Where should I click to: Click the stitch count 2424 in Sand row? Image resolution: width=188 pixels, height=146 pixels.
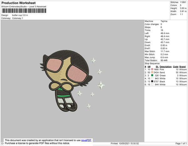click(156, 72)
